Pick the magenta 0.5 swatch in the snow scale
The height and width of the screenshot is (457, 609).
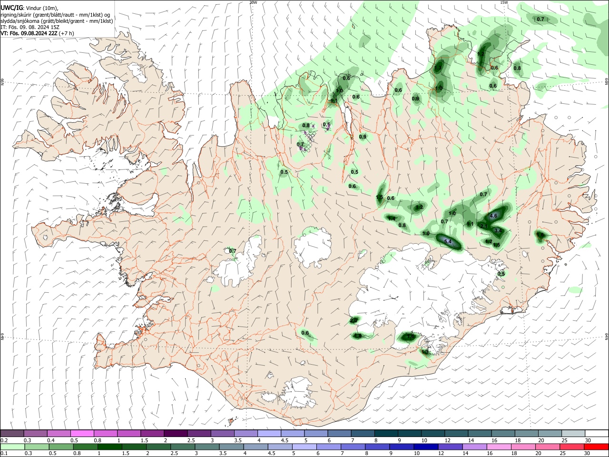[82, 433]
